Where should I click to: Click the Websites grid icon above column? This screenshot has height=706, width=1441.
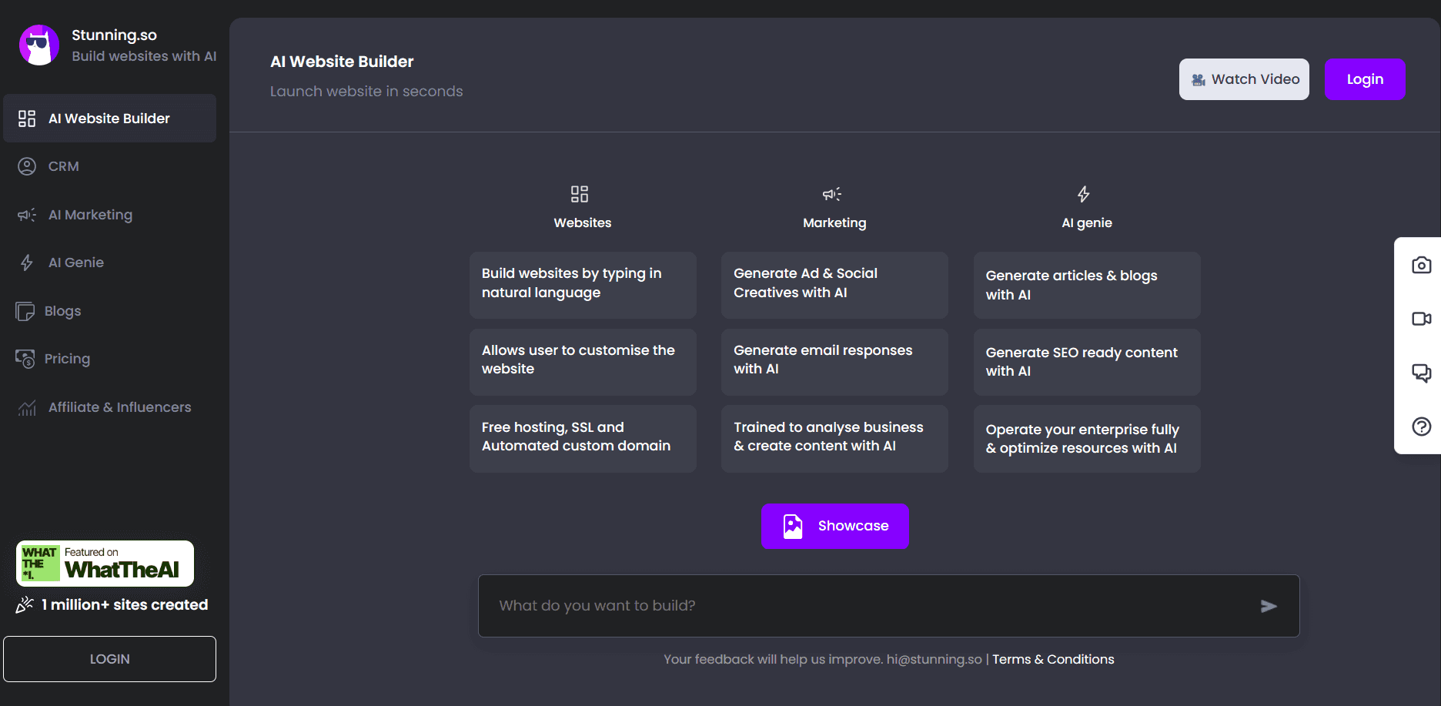pos(579,194)
